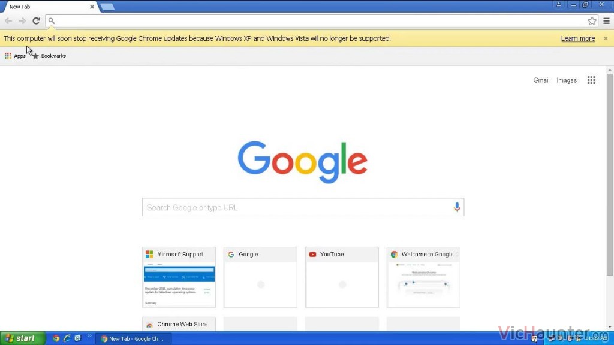Select the New Tab browser tab

(50, 7)
